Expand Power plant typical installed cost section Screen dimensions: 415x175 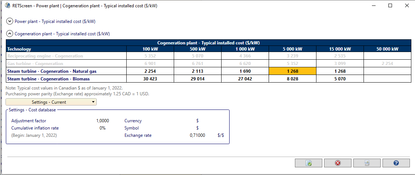pyautogui.click(x=9, y=21)
